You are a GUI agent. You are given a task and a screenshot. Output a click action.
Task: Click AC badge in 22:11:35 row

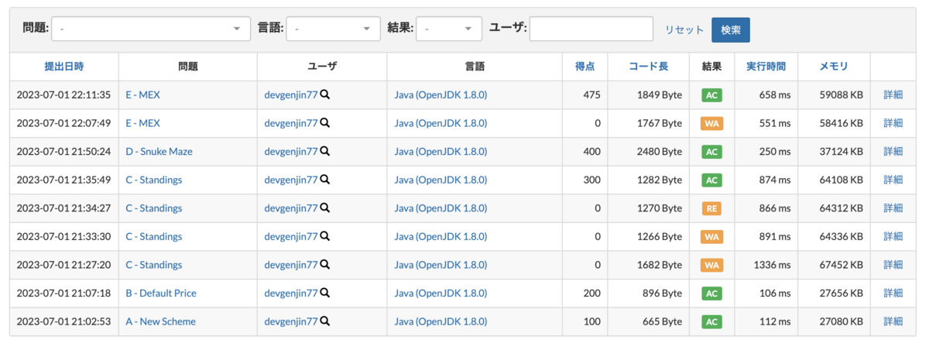tap(711, 95)
